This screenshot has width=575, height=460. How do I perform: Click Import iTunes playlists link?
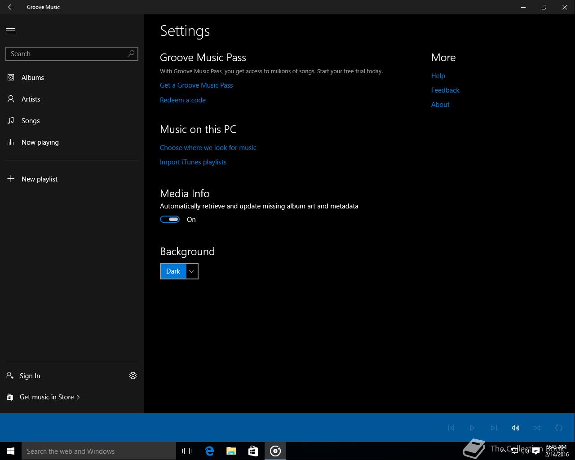click(193, 162)
